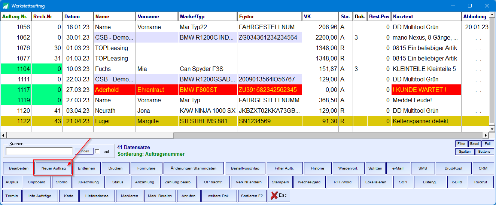Click the small Spalten button

(x=465, y=152)
